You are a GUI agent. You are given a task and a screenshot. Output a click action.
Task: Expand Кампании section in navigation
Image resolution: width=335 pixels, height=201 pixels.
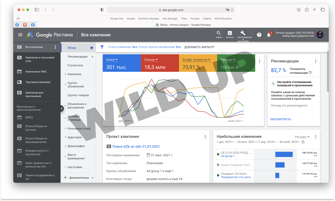(74, 74)
